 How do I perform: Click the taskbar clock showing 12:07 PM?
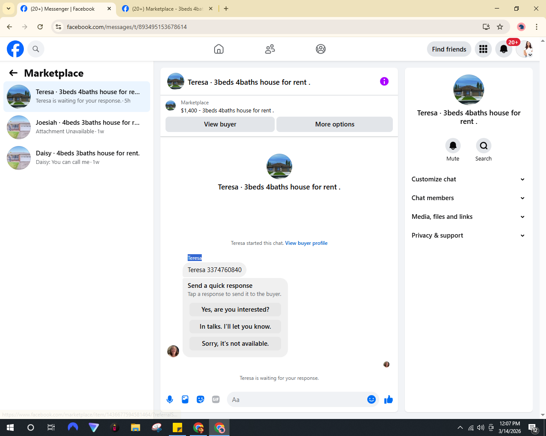coord(510,427)
